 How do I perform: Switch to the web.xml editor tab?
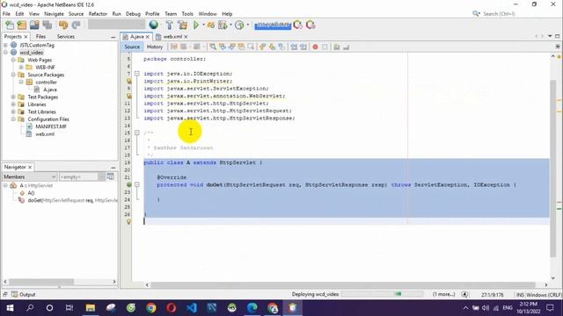pyautogui.click(x=172, y=37)
